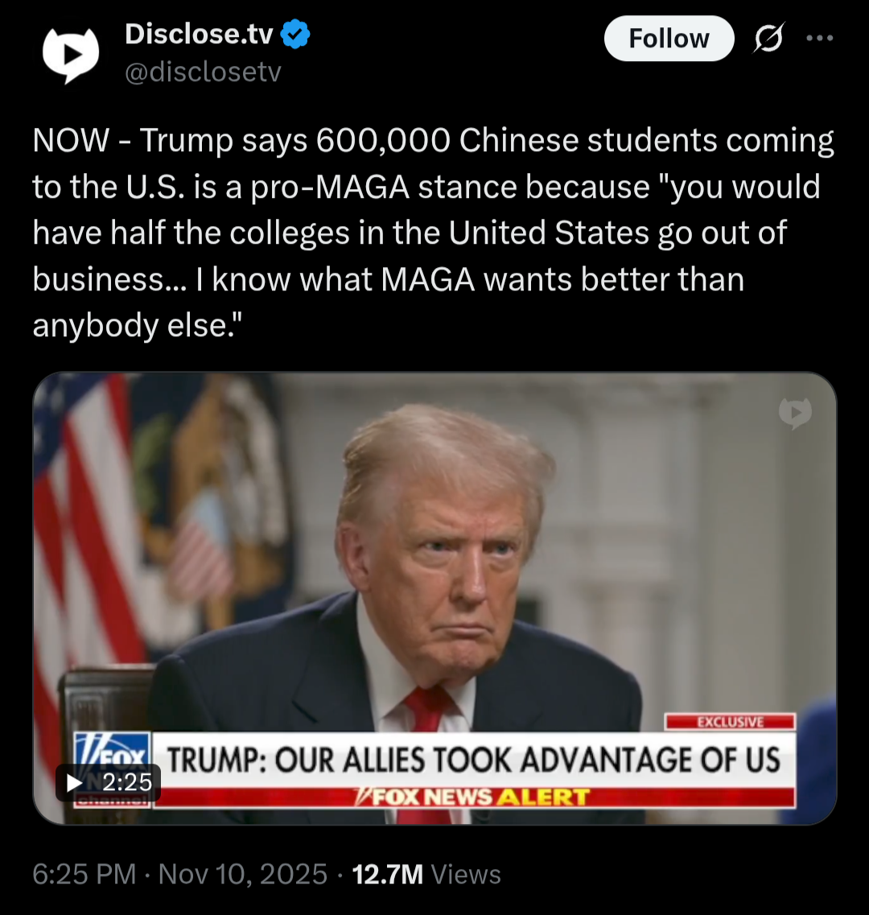The image size is (869, 915).
Task: Click the Nov 10, 2025 date
Action: click(x=243, y=874)
